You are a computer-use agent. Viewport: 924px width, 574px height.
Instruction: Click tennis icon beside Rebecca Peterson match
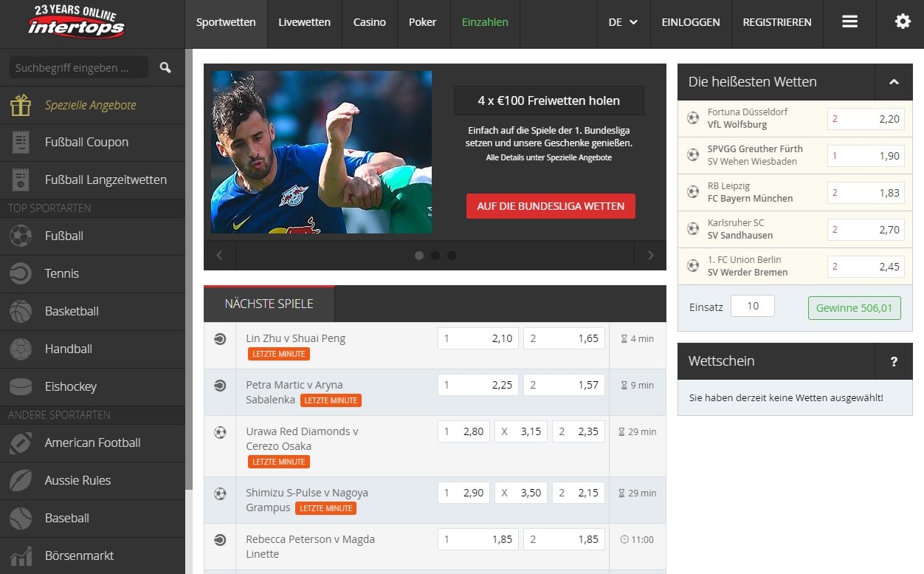[220, 540]
